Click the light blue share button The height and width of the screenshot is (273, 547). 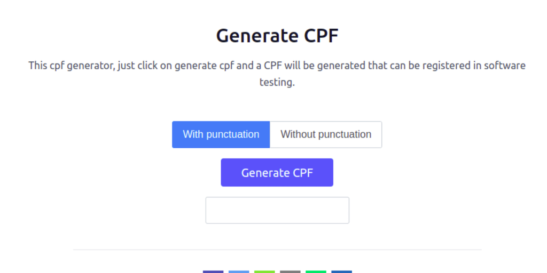point(239,271)
